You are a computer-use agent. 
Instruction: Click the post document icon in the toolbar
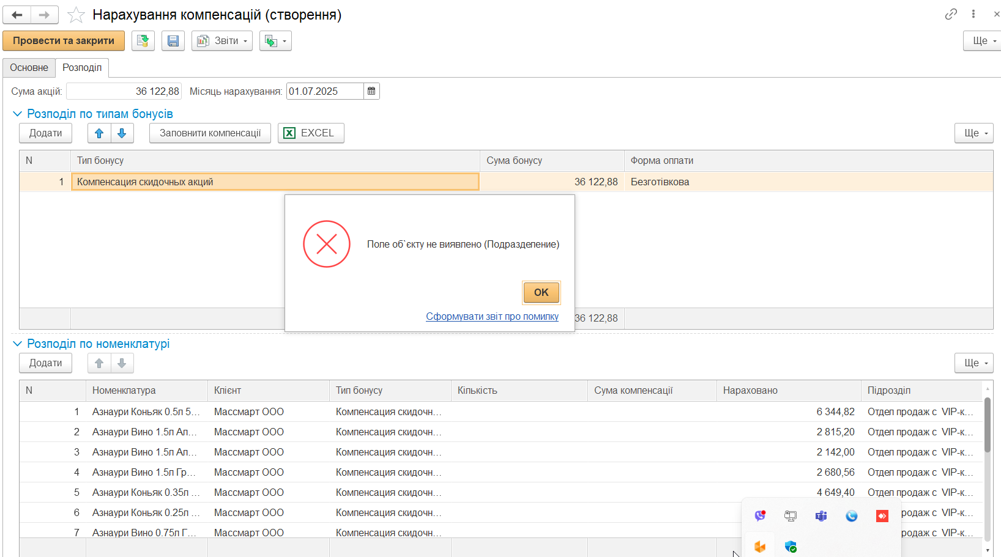tap(143, 41)
